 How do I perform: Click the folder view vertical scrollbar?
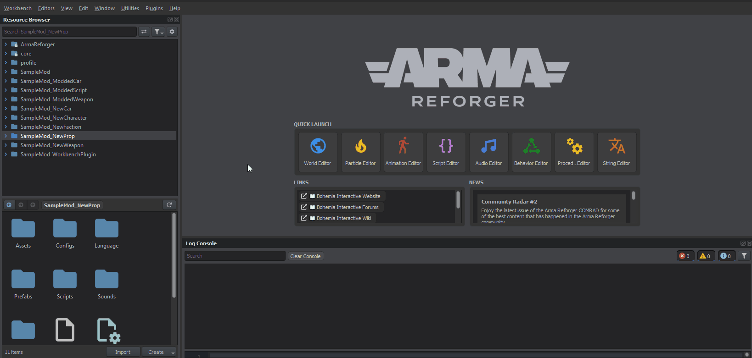coord(174,255)
